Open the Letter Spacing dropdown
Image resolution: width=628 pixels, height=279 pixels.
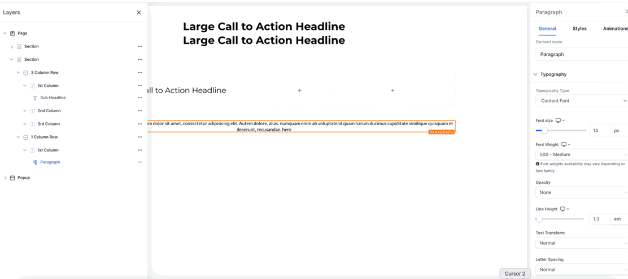(582, 269)
